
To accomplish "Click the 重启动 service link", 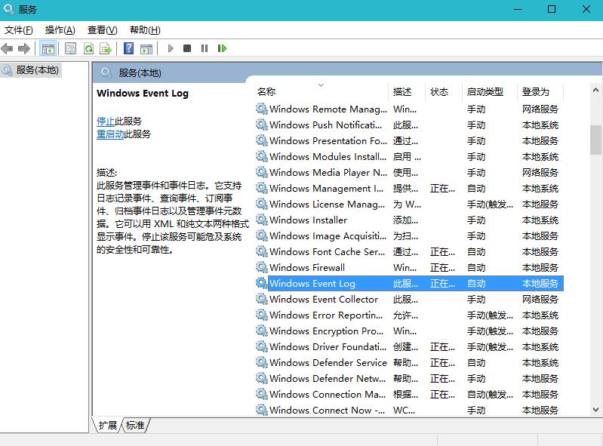I will click(110, 134).
